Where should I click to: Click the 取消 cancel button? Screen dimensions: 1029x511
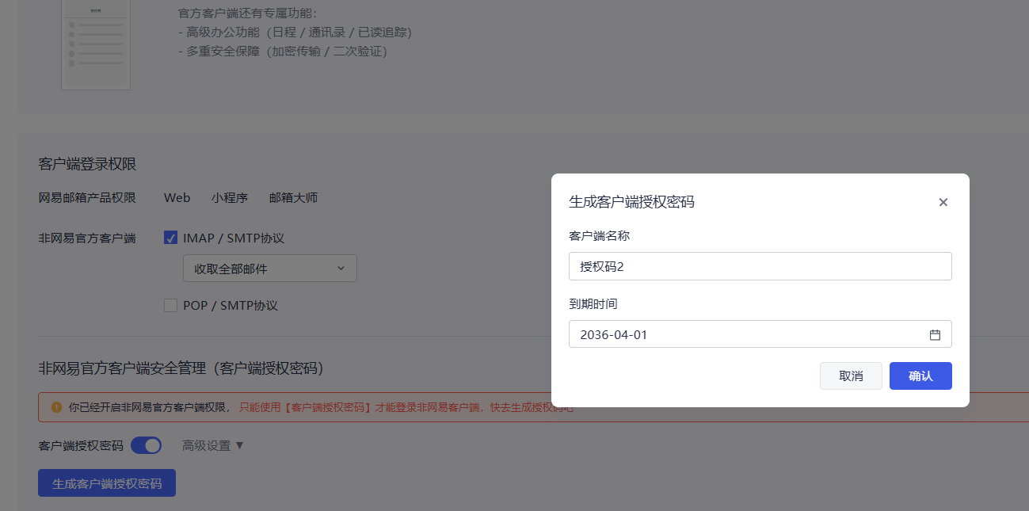851,376
